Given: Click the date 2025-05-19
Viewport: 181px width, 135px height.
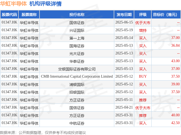Looking at the screenshot, I should click(124, 30).
